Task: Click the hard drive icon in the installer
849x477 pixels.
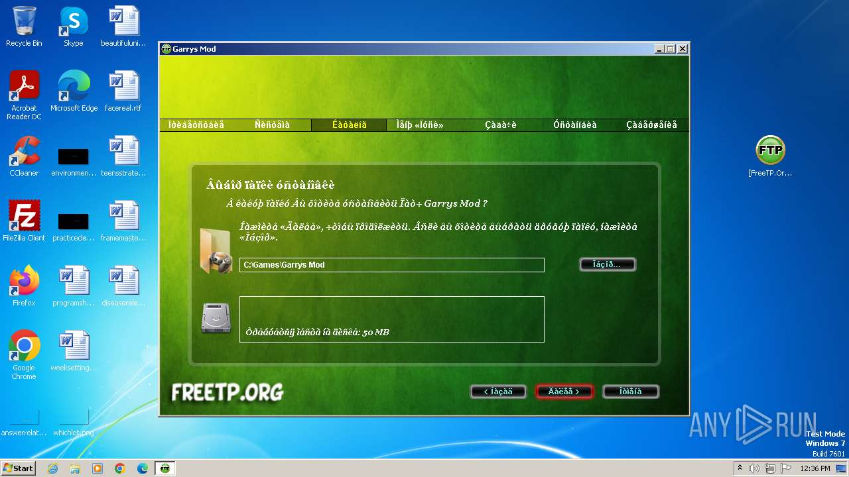Action: click(216, 318)
